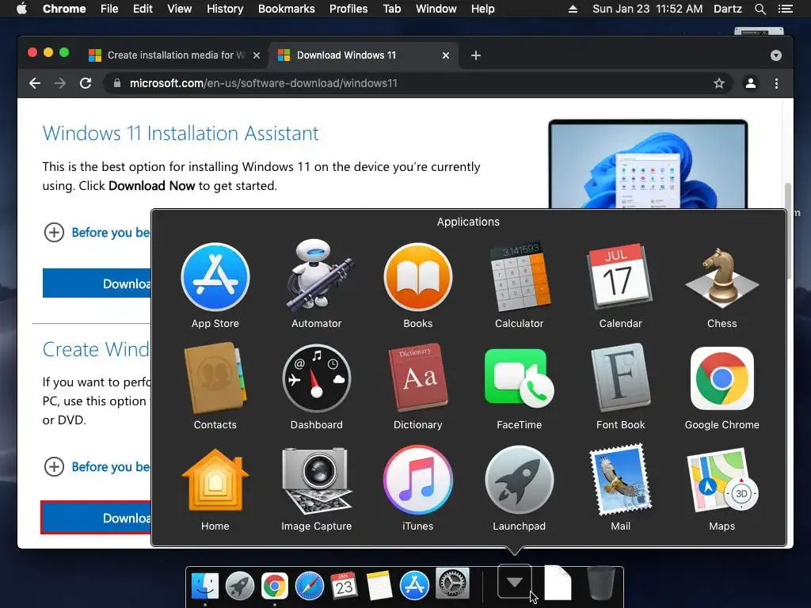Open Launchpad rocket in the Dock
Image resolution: width=811 pixels, height=608 pixels.
(x=239, y=587)
